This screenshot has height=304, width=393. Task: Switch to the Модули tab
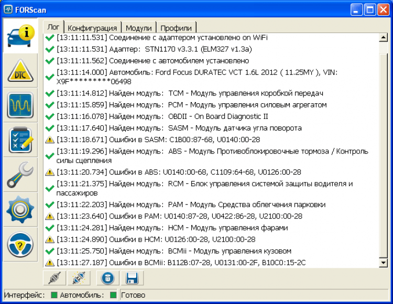point(139,28)
